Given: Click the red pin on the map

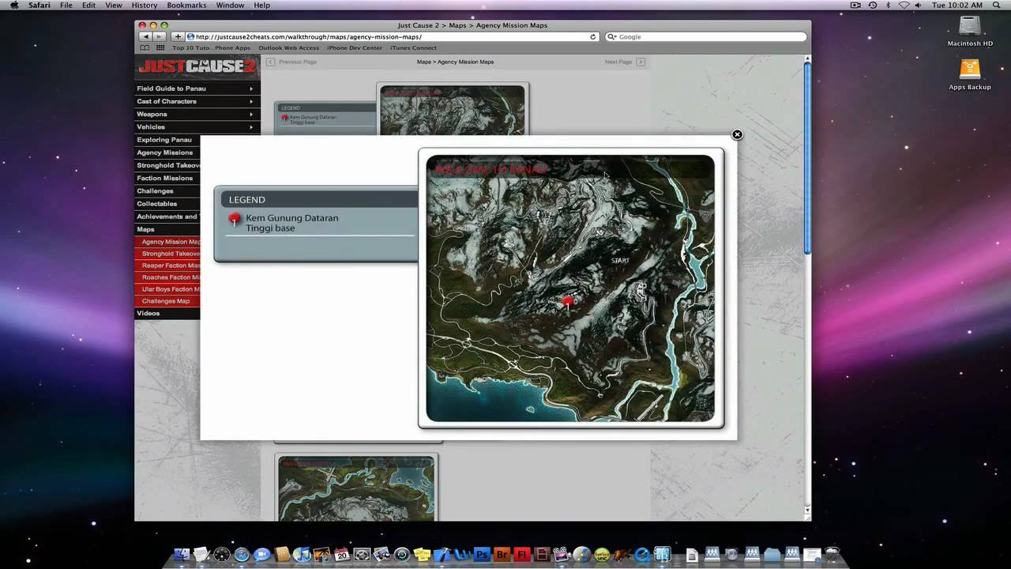Looking at the screenshot, I should (567, 302).
